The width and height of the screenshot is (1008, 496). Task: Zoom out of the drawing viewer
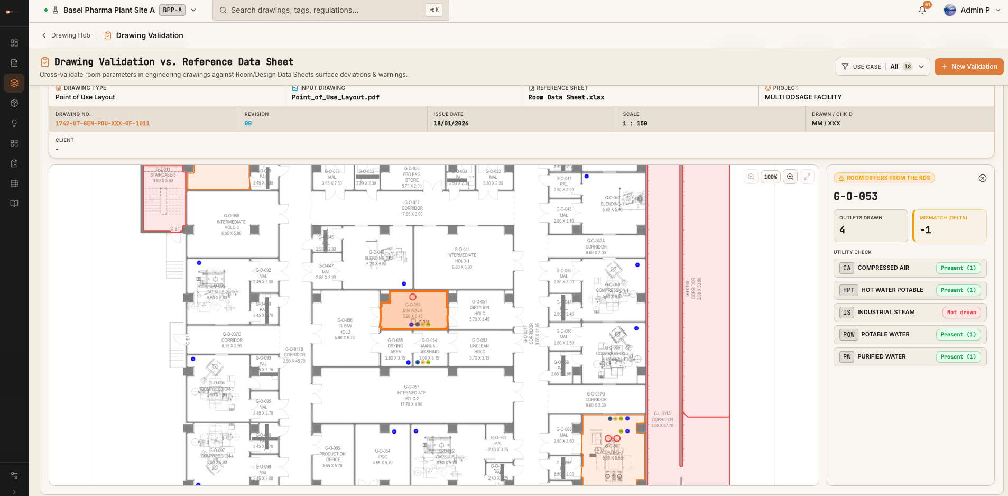coord(751,177)
